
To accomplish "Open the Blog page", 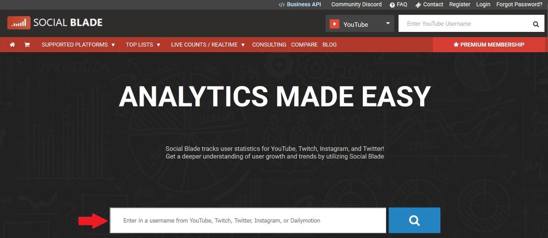I will pos(330,45).
